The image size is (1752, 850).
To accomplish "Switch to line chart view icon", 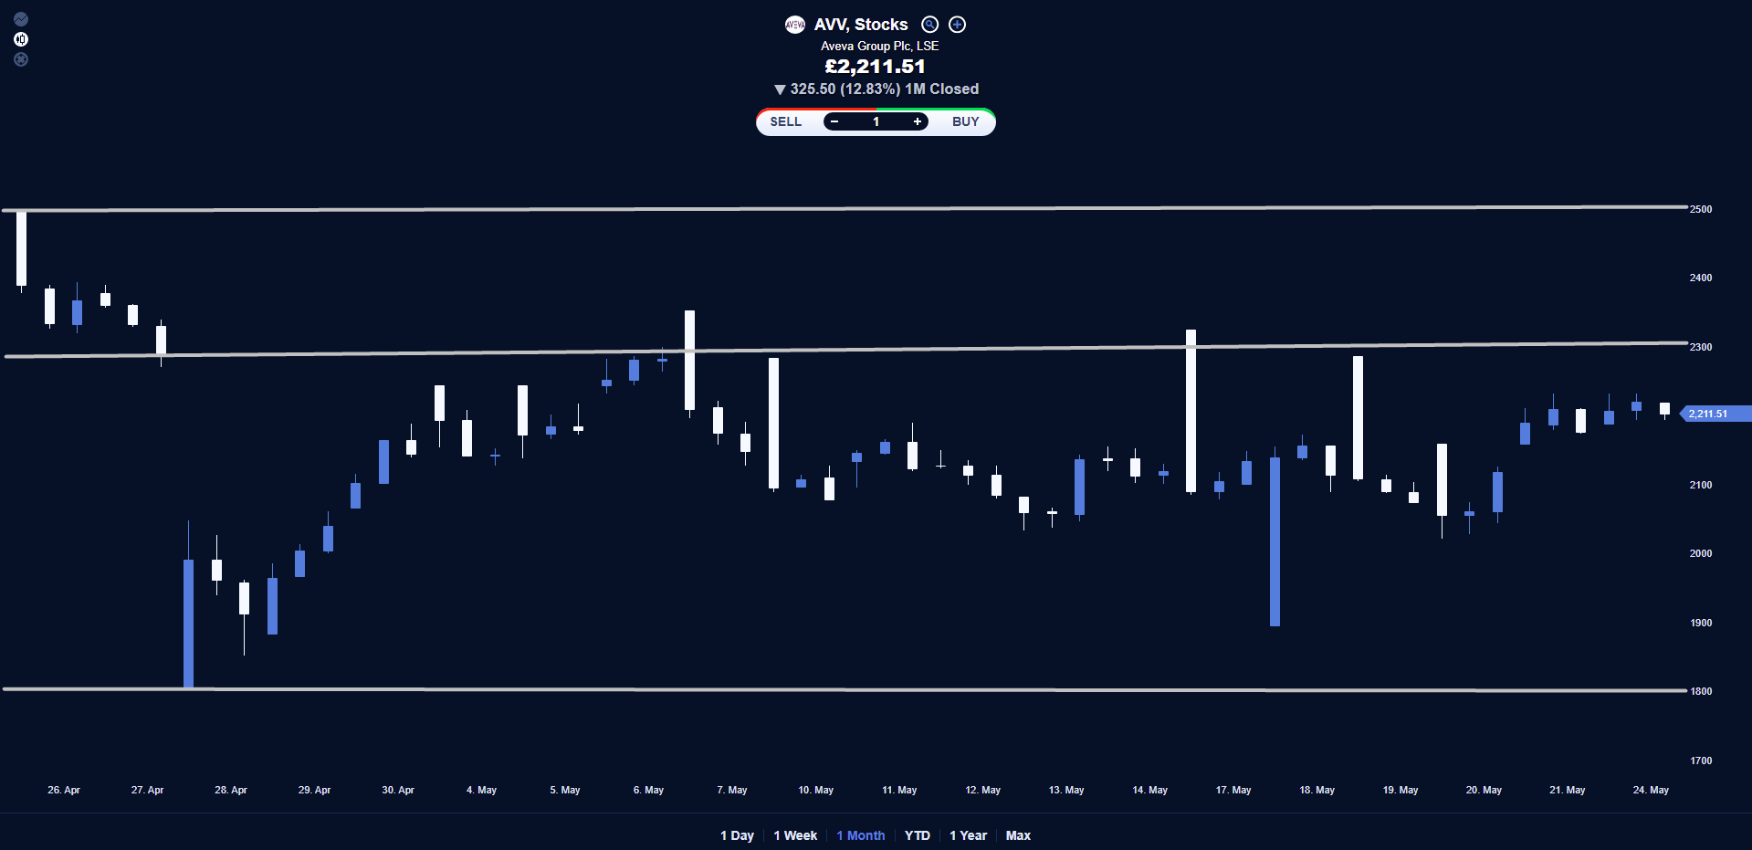I will pos(21,19).
